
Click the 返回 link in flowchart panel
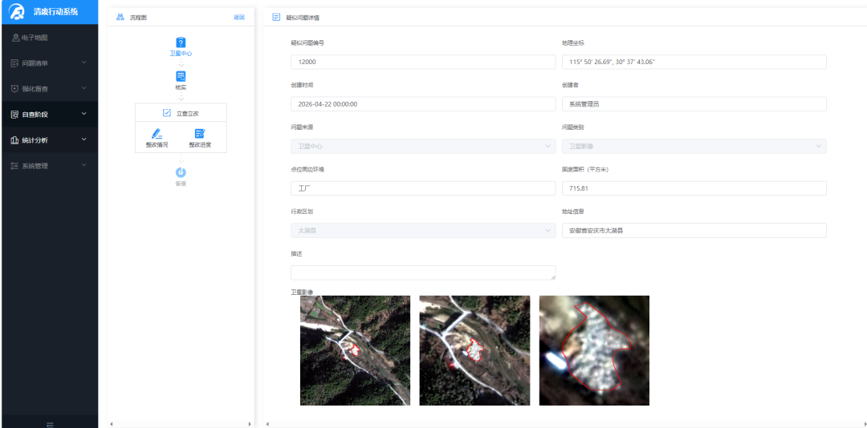coord(239,17)
